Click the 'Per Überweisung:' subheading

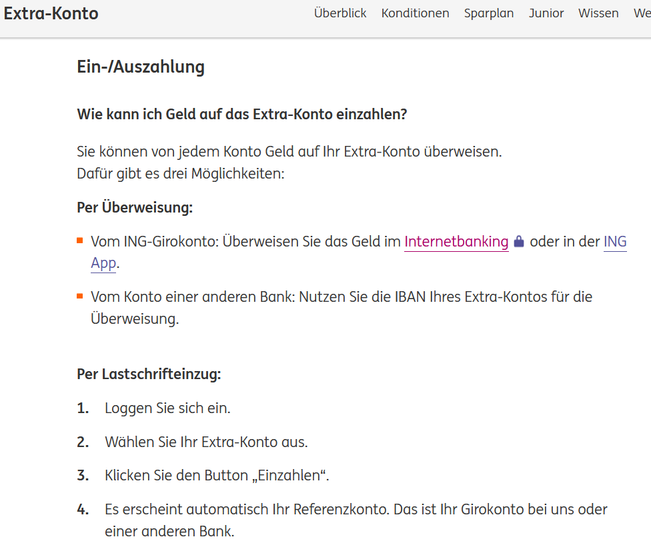pos(135,207)
